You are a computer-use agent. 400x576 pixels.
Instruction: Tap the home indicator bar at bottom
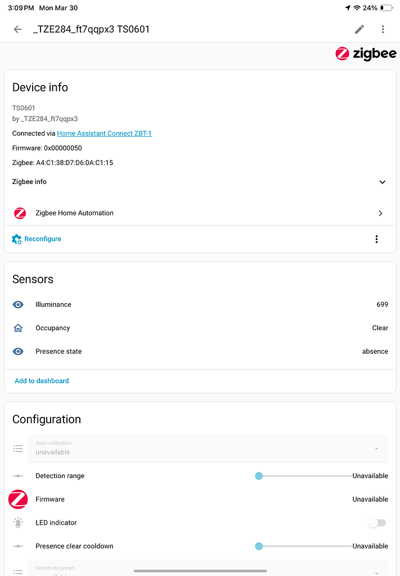pos(200,571)
